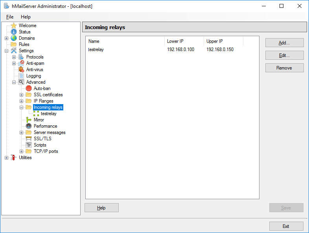
Task: Open the File menu
Action: click(x=10, y=17)
